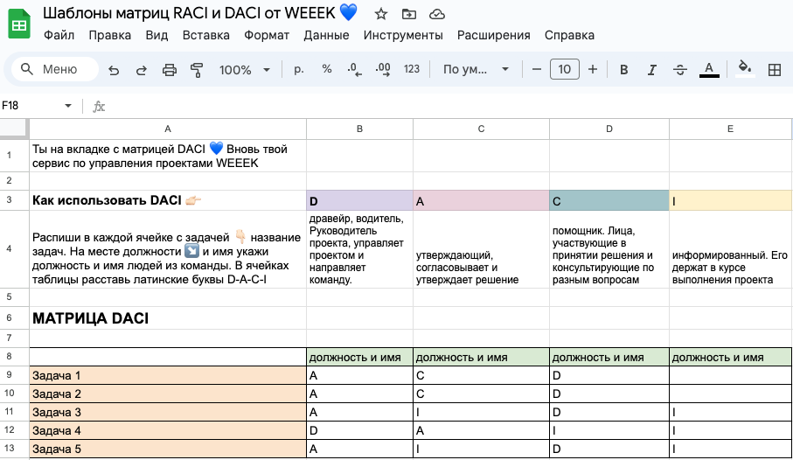
Task: Open the text color picker
Action: point(709,69)
